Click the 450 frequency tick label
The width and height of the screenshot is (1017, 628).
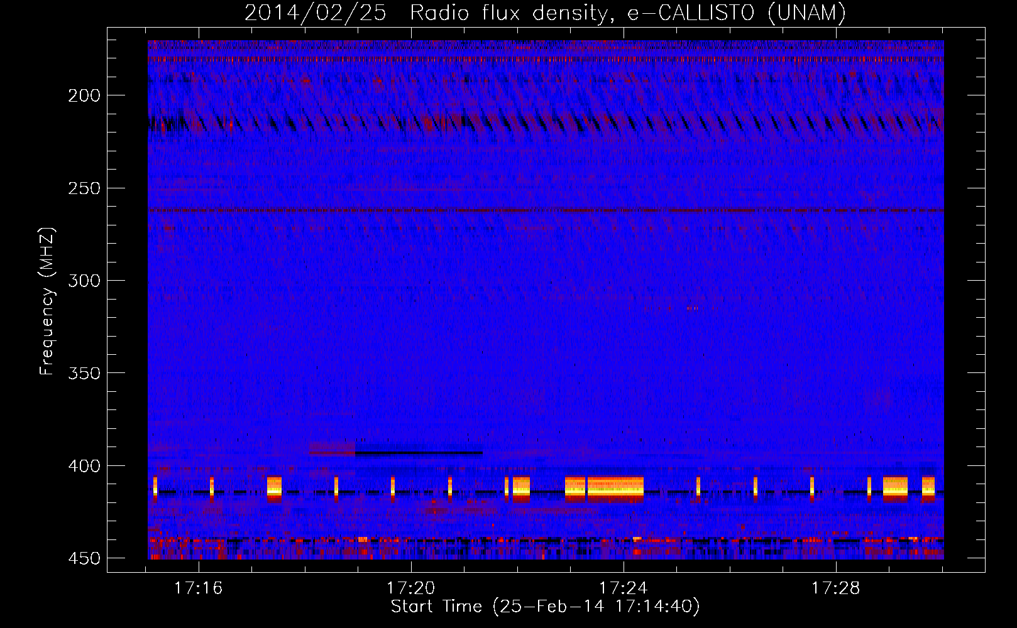[84, 558]
